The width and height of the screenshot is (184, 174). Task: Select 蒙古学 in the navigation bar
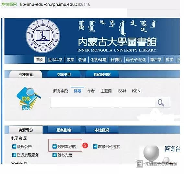(x=156, y=60)
